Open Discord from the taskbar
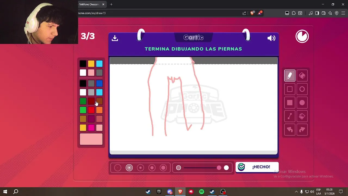 coord(170,192)
